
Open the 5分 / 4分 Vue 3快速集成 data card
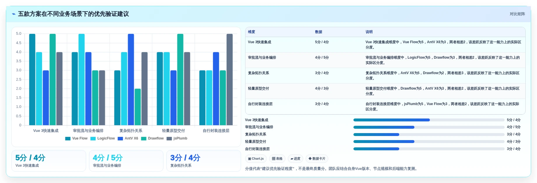(49, 161)
